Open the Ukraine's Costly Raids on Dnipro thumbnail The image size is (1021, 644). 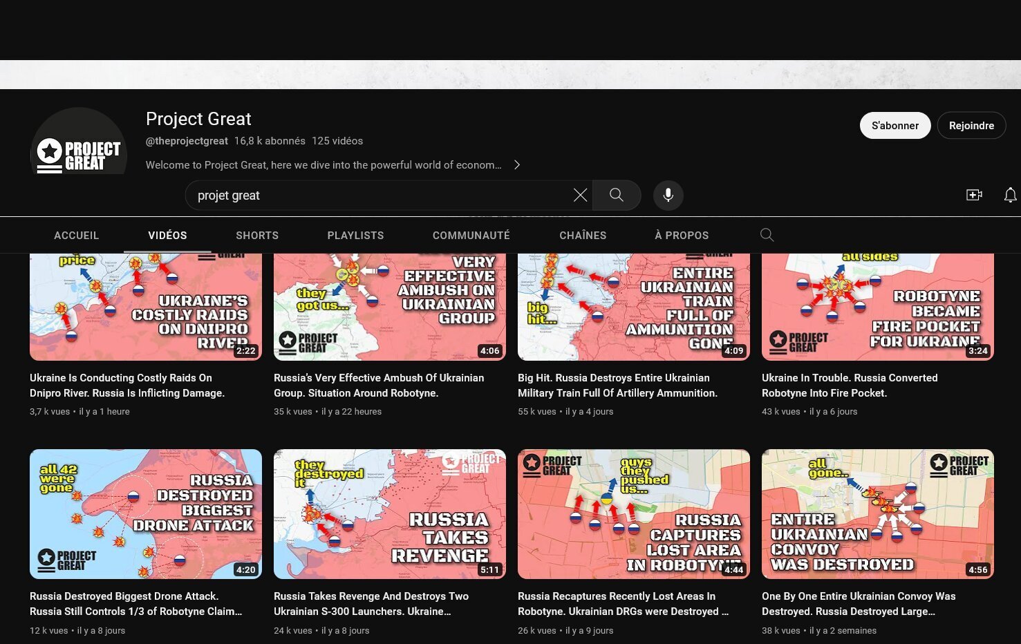pos(146,307)
